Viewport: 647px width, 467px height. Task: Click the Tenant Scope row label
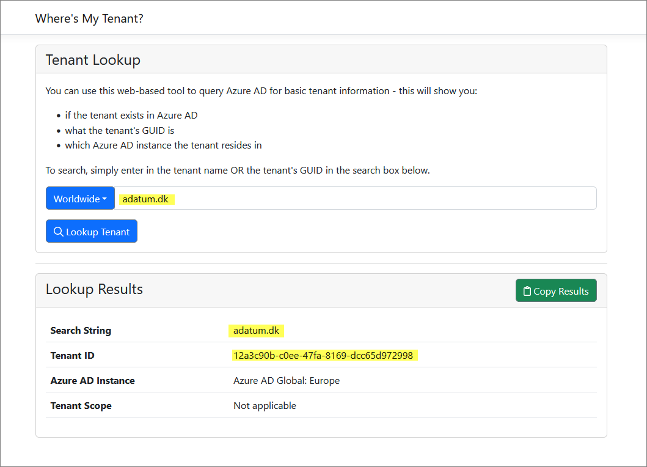(81, 405)
